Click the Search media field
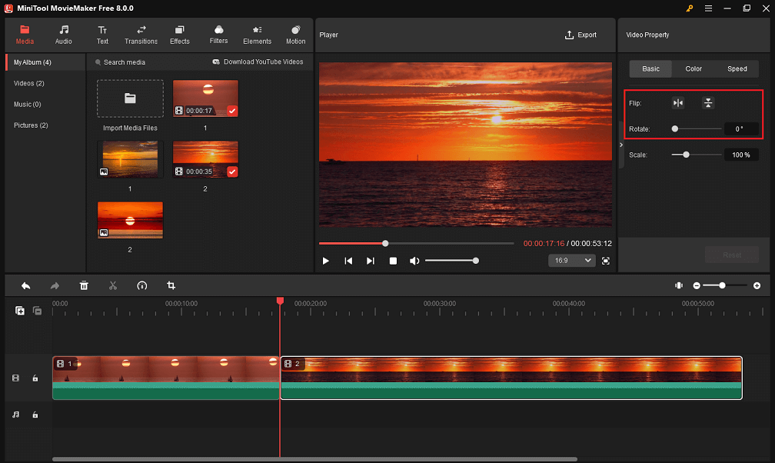 tap(125, 62)
